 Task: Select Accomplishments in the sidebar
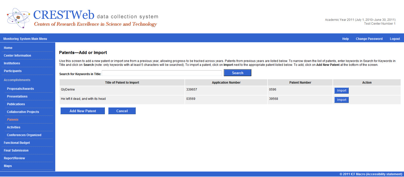pyautogui.click(x=17, y=80)
